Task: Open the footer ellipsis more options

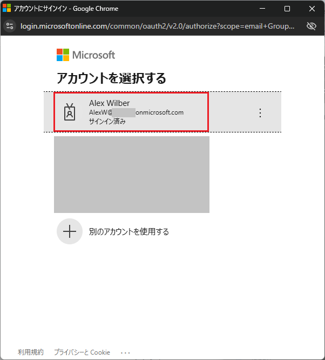Action: tap(125, 352)
